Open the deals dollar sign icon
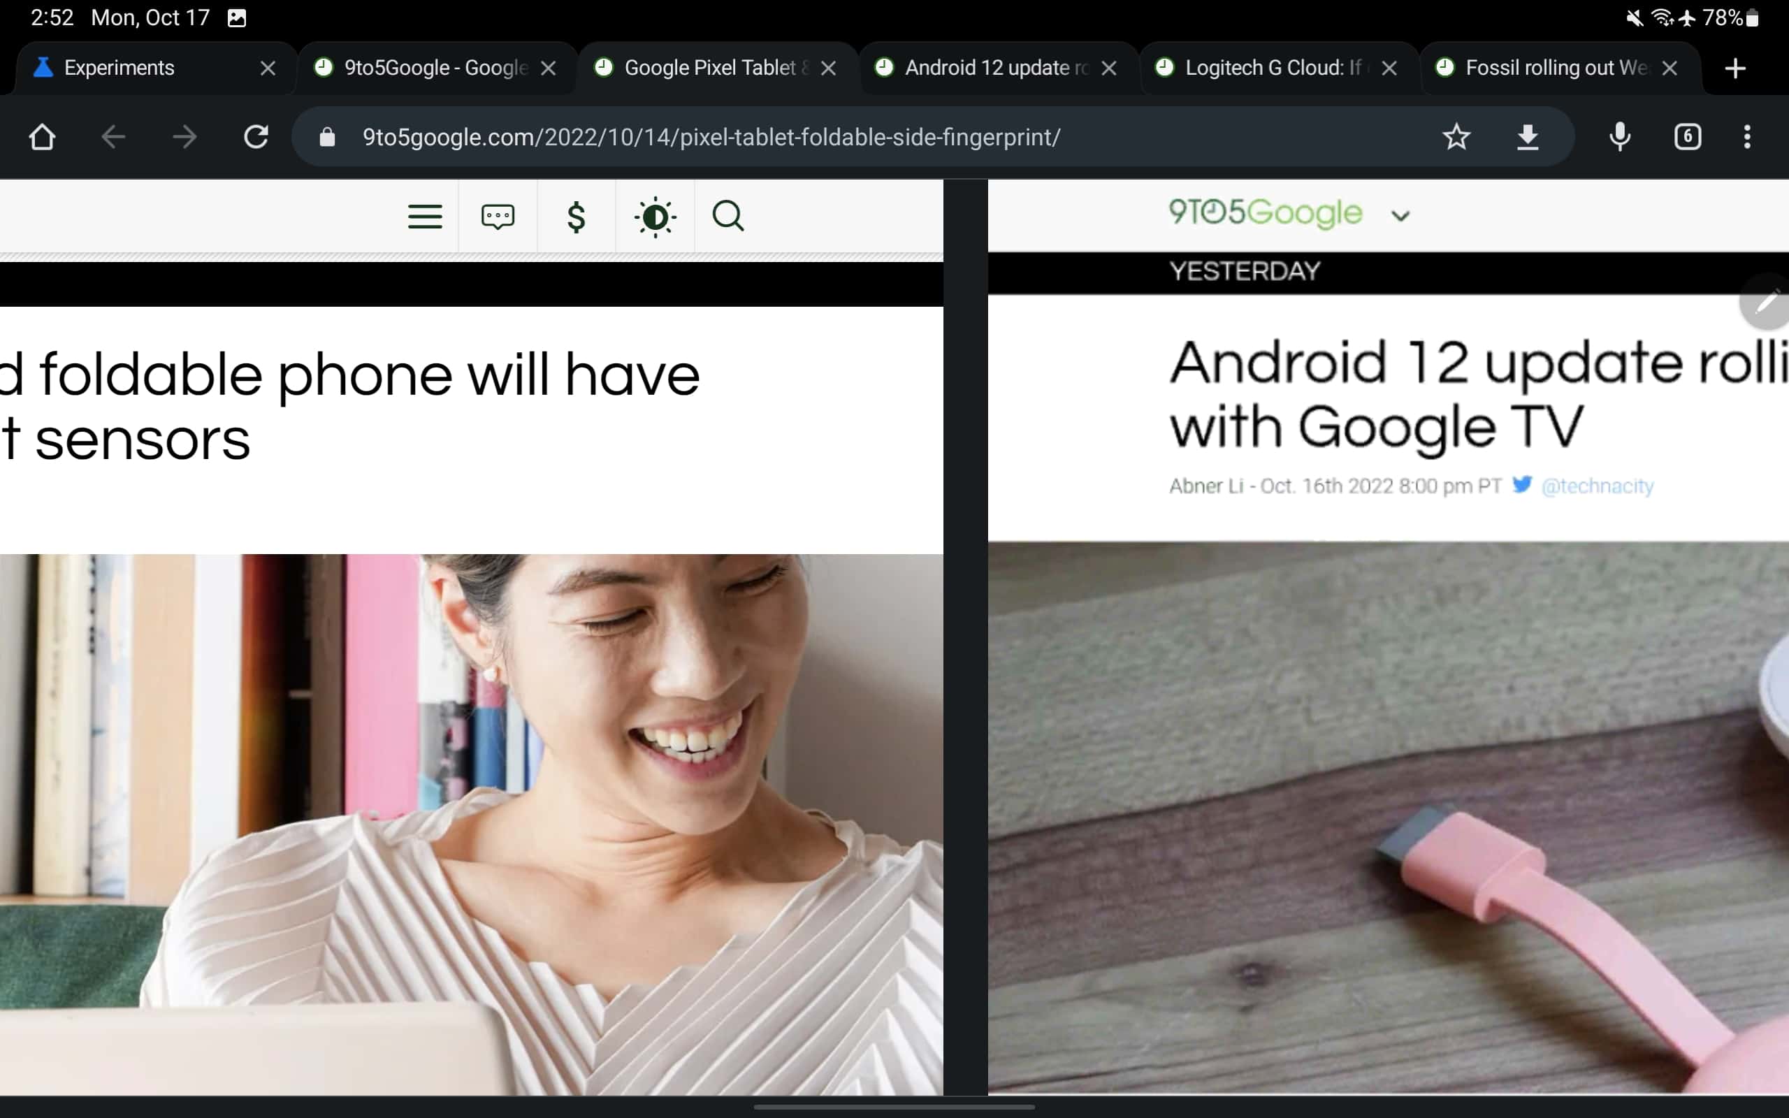 [576, 217]
